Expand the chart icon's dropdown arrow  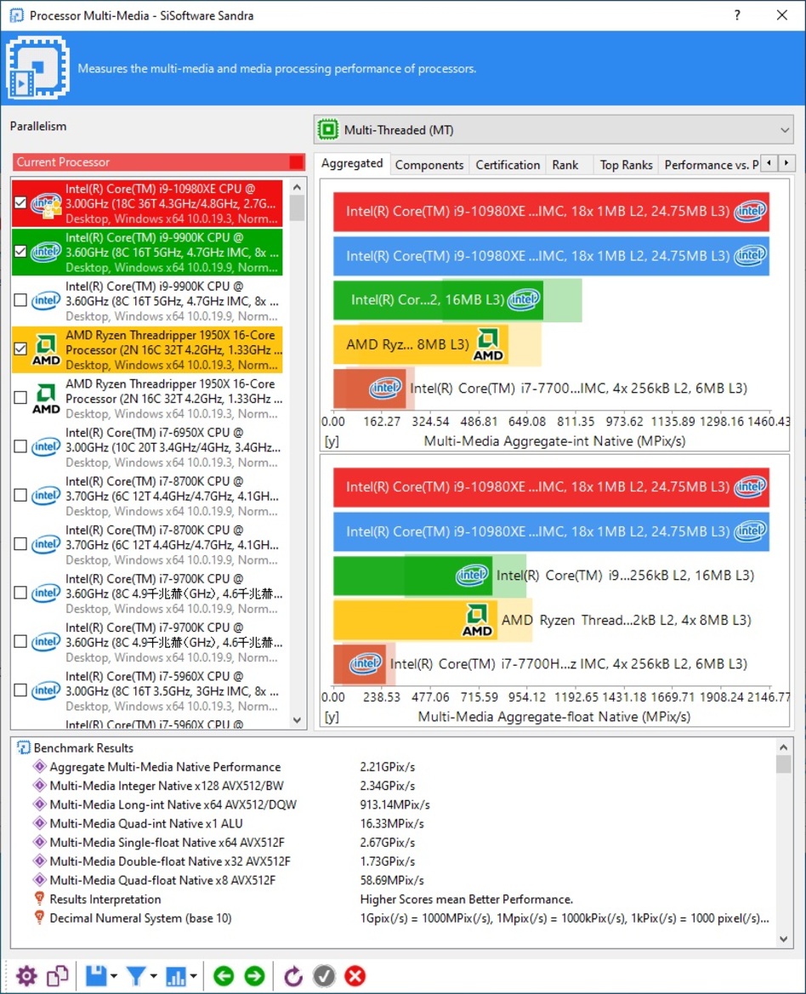(193, 976)
